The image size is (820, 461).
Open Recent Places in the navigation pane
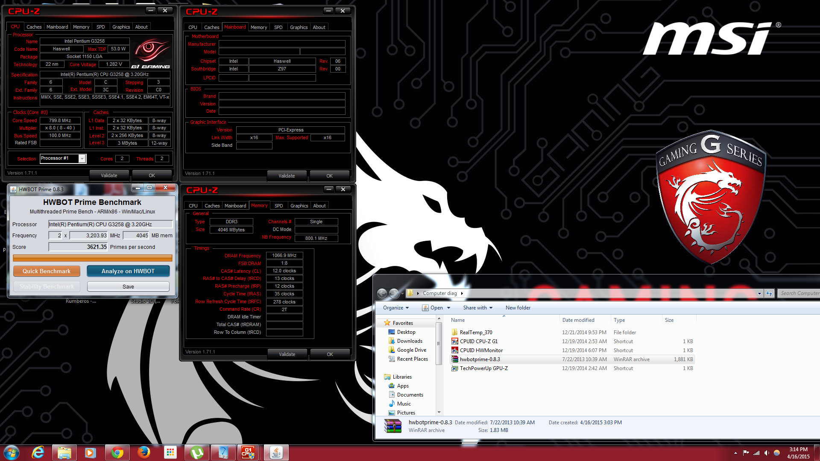pos(412,359)
